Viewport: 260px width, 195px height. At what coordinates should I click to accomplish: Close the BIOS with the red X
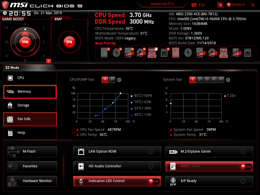click(253, 5)
